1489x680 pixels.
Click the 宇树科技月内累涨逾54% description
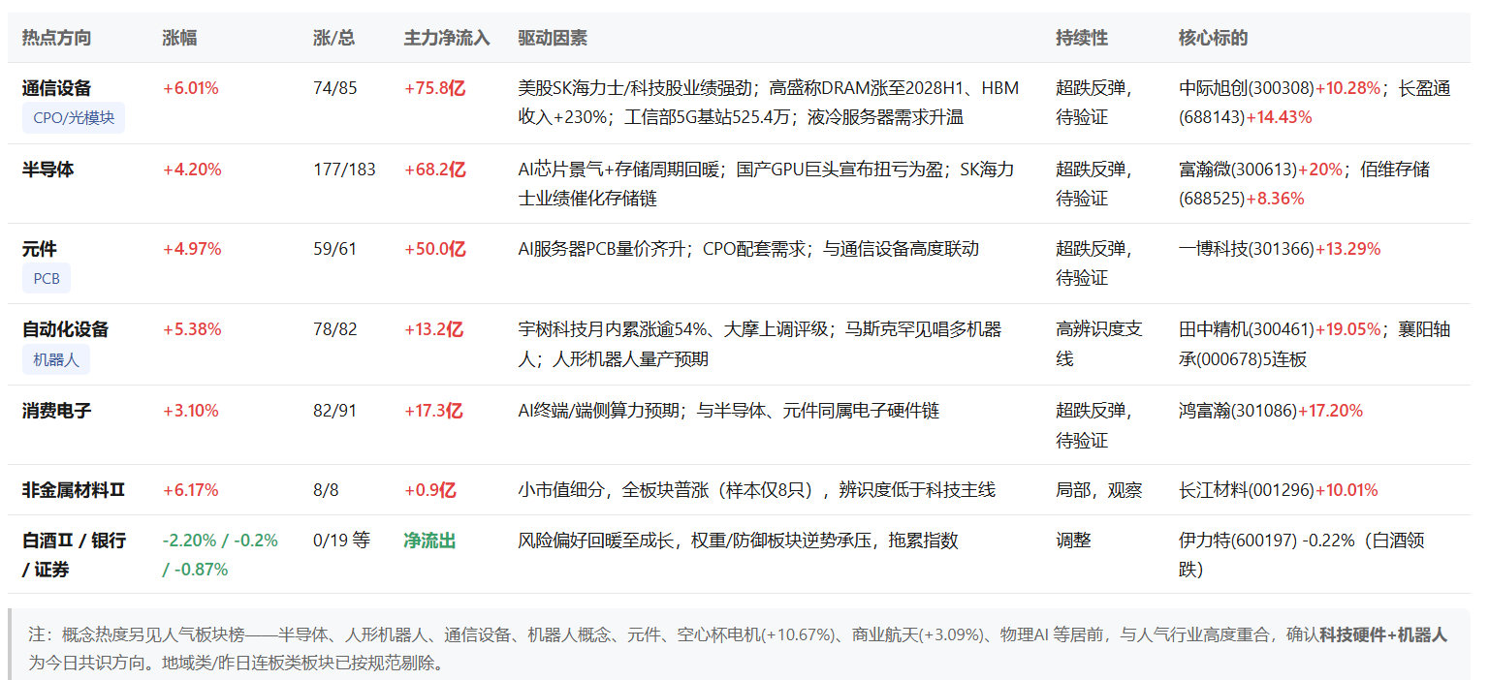click(760, 345)
